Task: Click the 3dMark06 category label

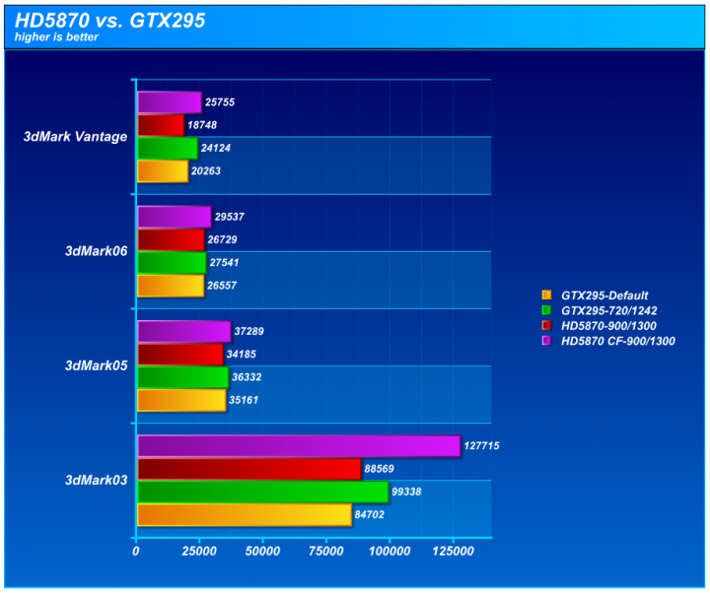Action: (97, 251)
